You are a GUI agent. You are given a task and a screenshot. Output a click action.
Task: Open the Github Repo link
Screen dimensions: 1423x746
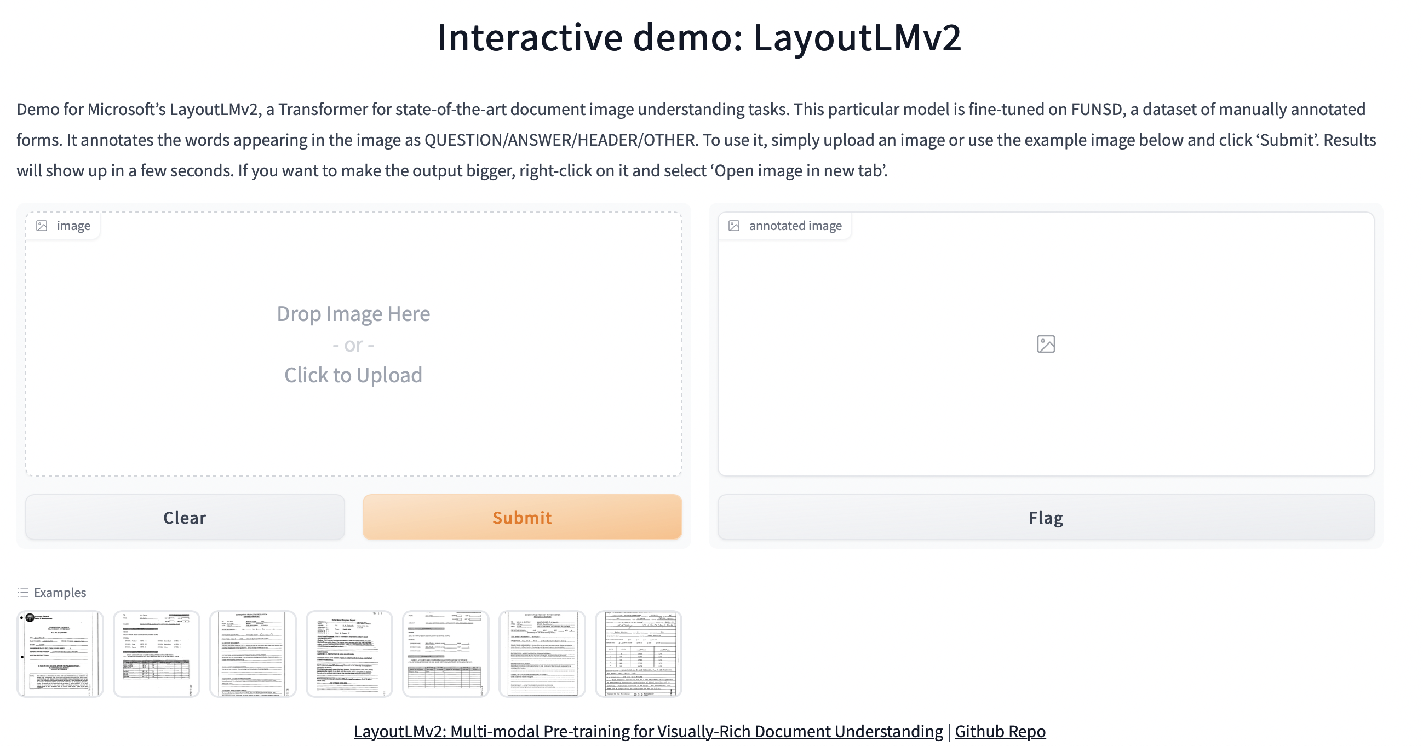1000,731
